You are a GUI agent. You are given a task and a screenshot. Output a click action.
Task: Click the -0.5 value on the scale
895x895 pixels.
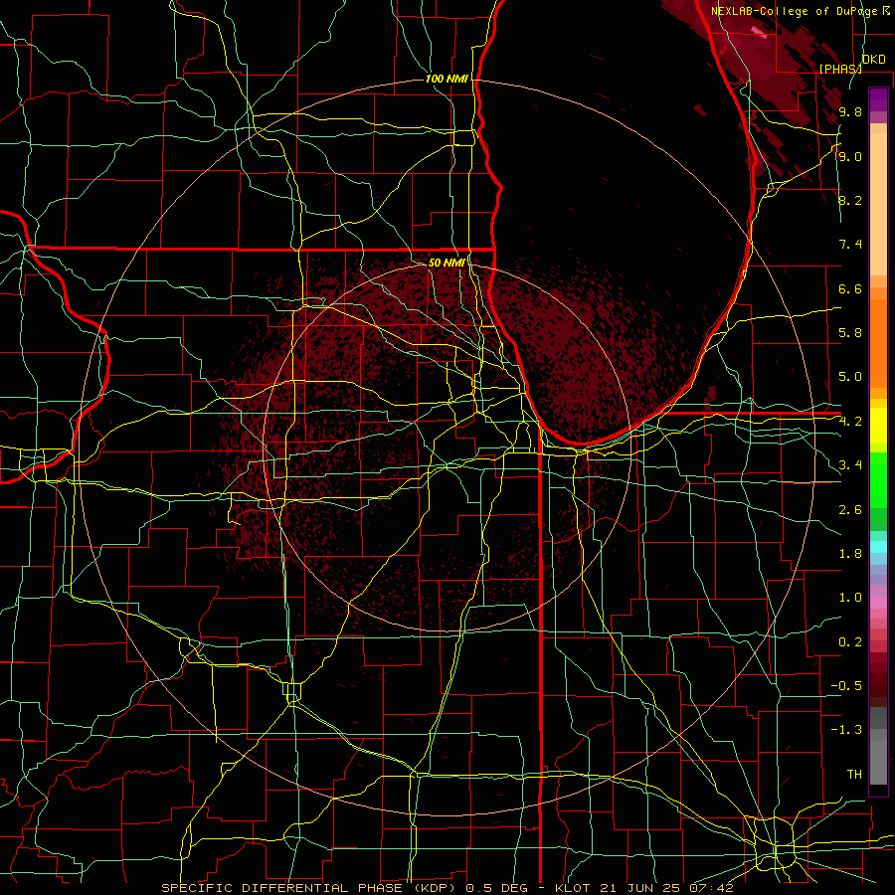tap(846, 686)
